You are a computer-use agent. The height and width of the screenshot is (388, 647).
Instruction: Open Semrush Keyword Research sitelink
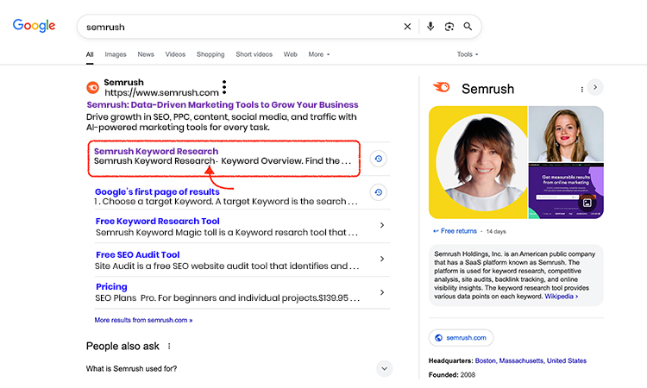coord(156,152)
